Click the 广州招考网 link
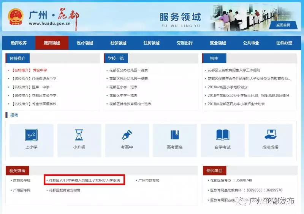The width and height of the screenshot is (304, 214). coord(22,190)
